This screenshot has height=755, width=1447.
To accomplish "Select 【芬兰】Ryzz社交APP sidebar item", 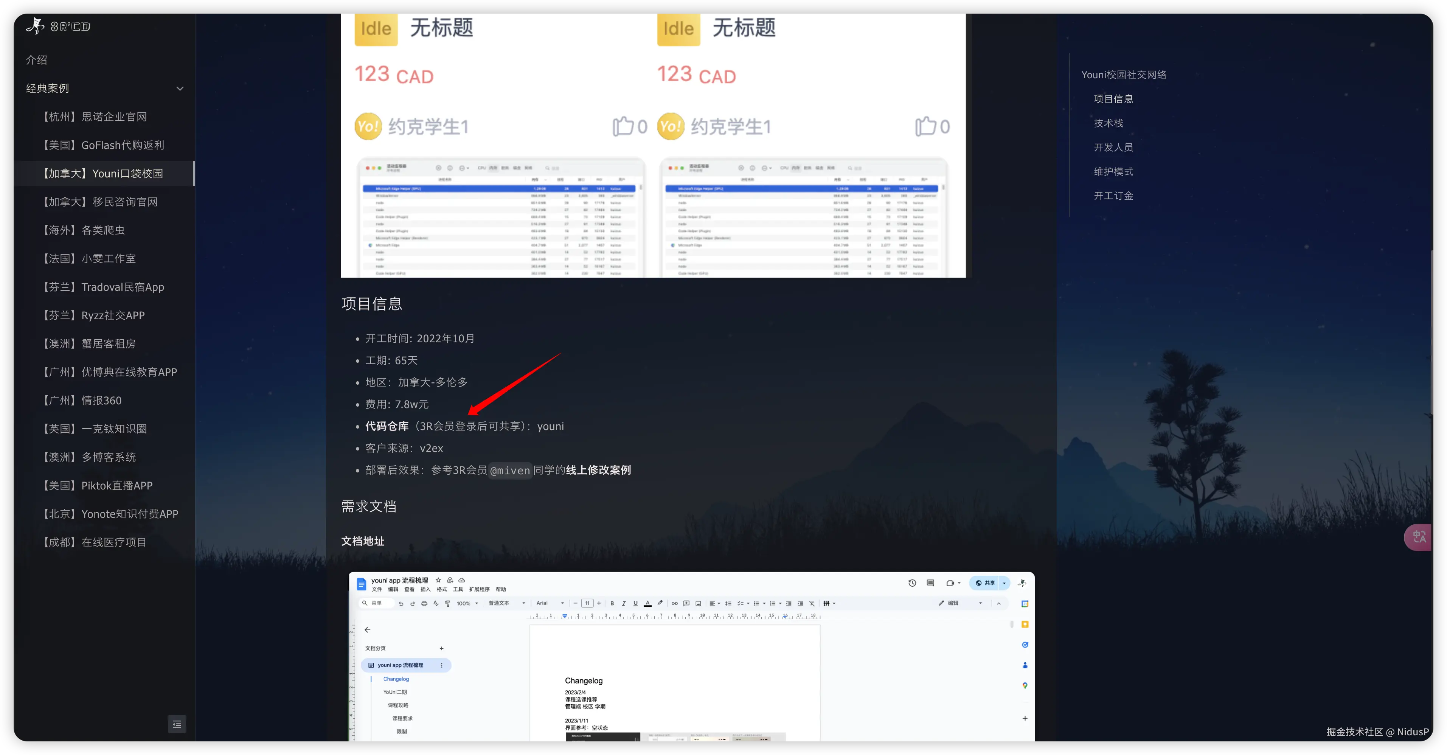I will click(x=94, y=315).
